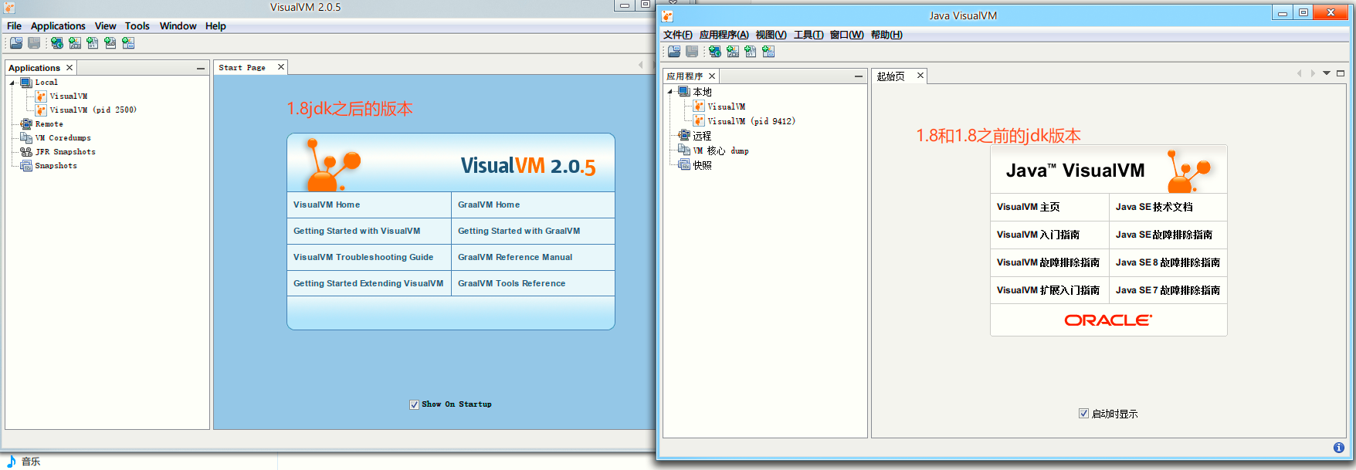Click the VisualVM app icon in Java VisualVM title bar

[667, 15]
